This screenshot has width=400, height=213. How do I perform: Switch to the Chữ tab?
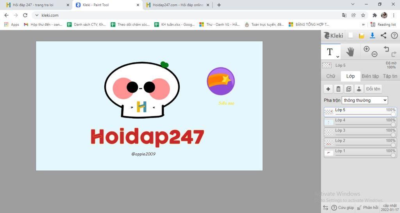pos(330,76)
